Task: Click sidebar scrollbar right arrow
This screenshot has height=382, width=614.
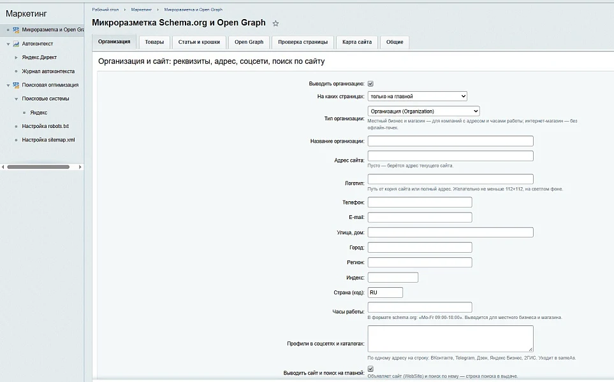Action: click(x=80, y=167)
